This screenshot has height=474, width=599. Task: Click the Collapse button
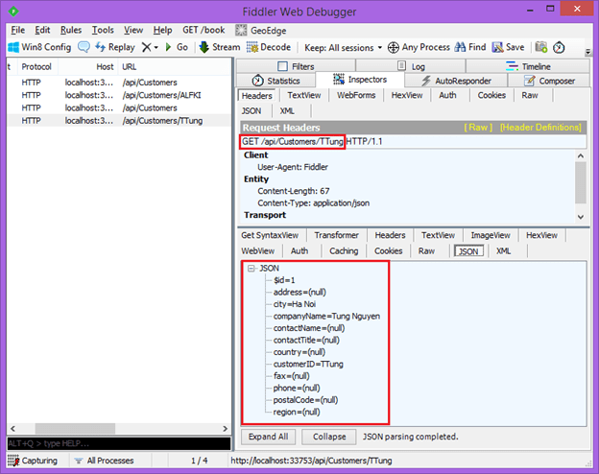coord(329,437)
